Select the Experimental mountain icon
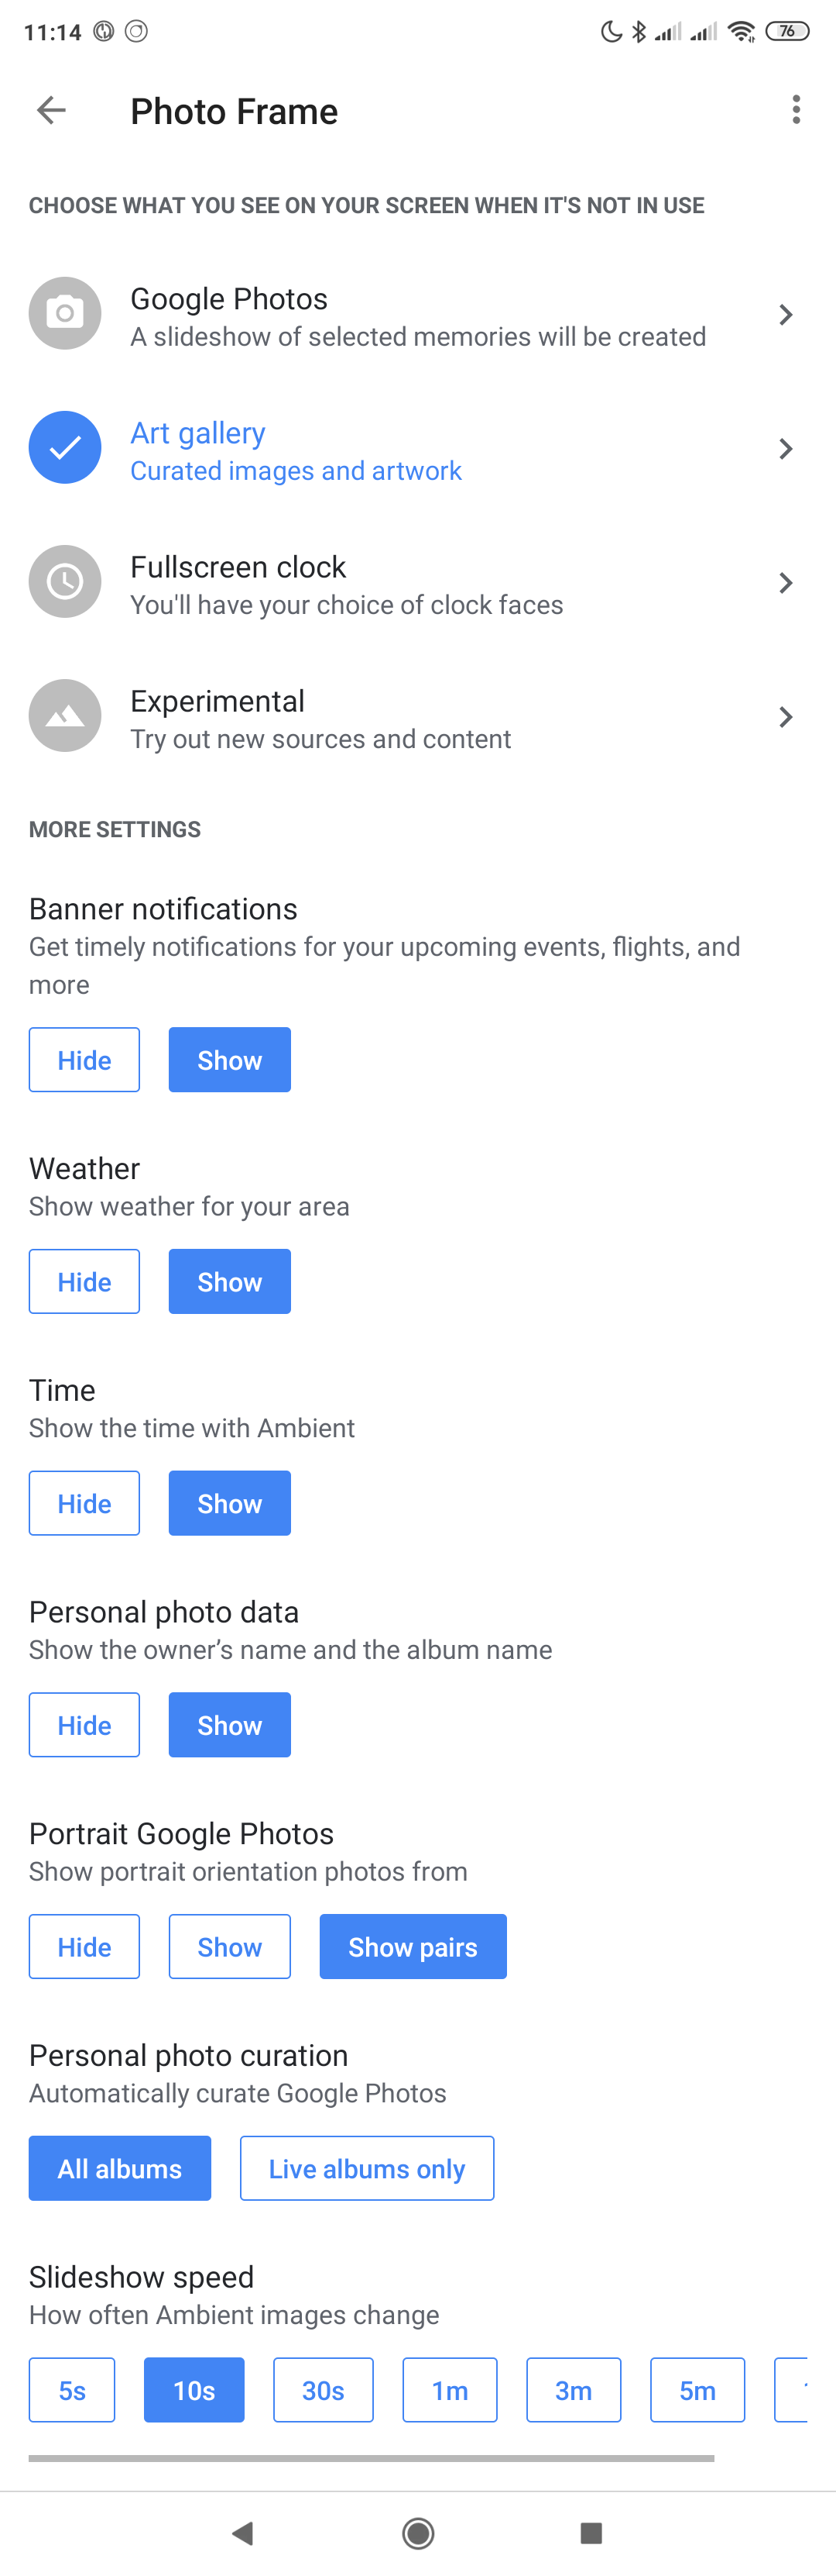Screen dimensions: 836x2576 click(x=65, y=715)
